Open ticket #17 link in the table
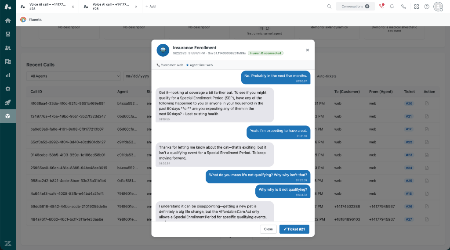450x250 pixels. (409, 129)
